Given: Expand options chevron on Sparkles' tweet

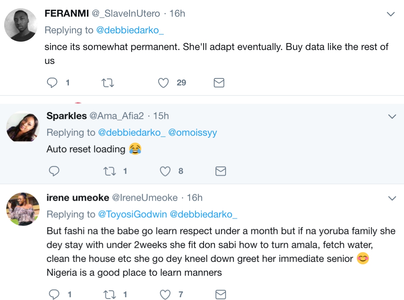Looking at the screenshot, I should tap(392, 116).
